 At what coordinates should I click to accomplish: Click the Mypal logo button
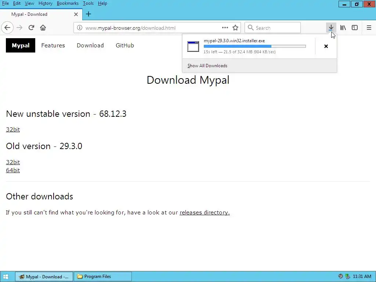tap(21, 45)
